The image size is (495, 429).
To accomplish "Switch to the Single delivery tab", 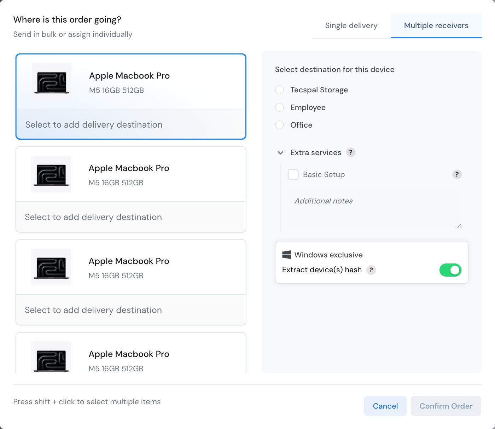I will 351,25.
